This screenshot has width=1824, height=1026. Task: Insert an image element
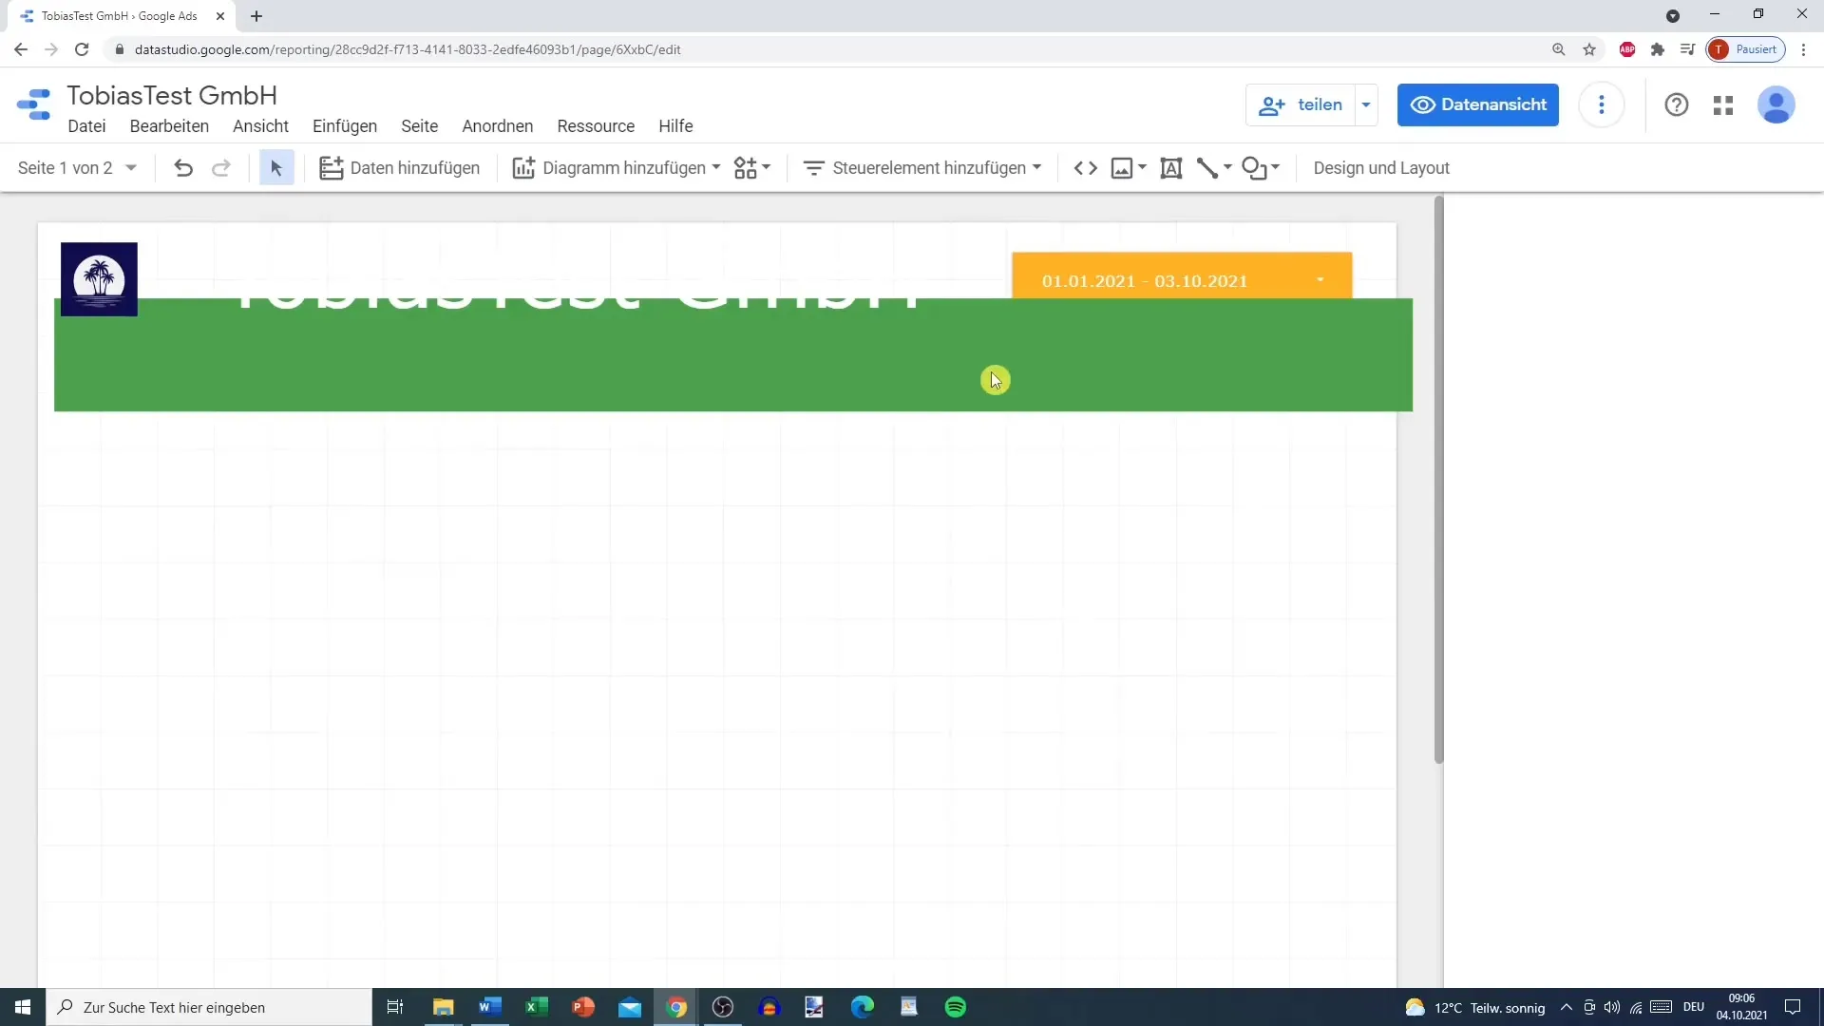click(1122, 168)
